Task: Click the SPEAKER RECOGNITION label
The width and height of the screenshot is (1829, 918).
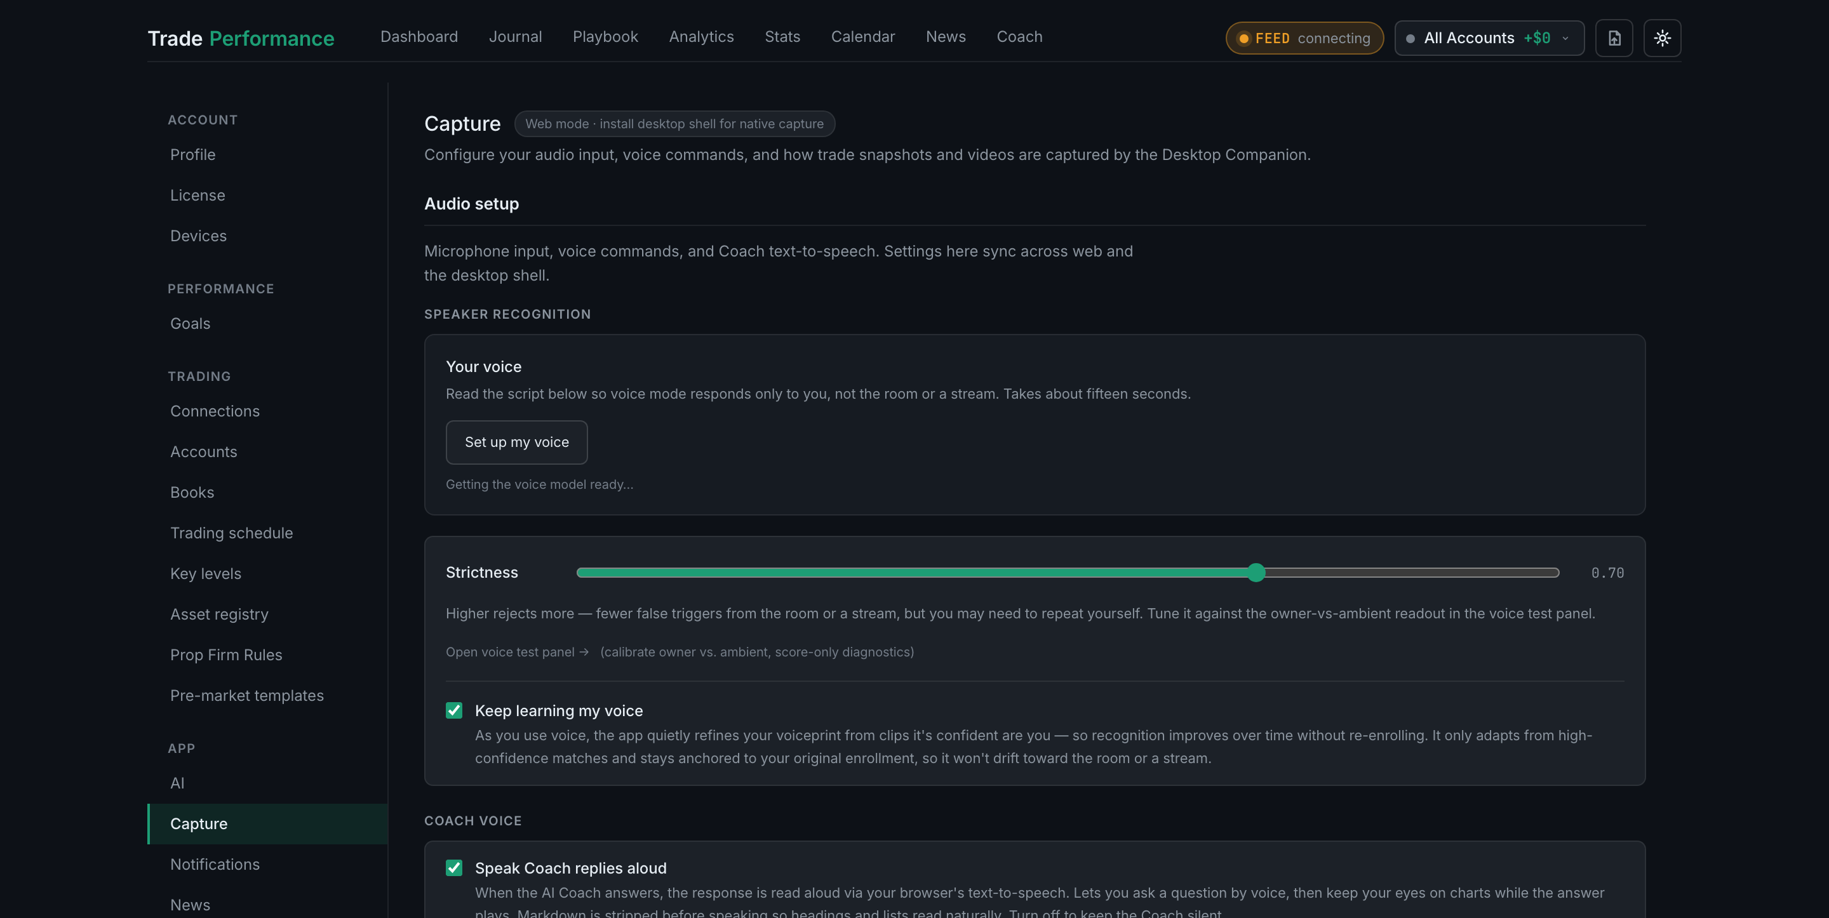Action: 507,314
